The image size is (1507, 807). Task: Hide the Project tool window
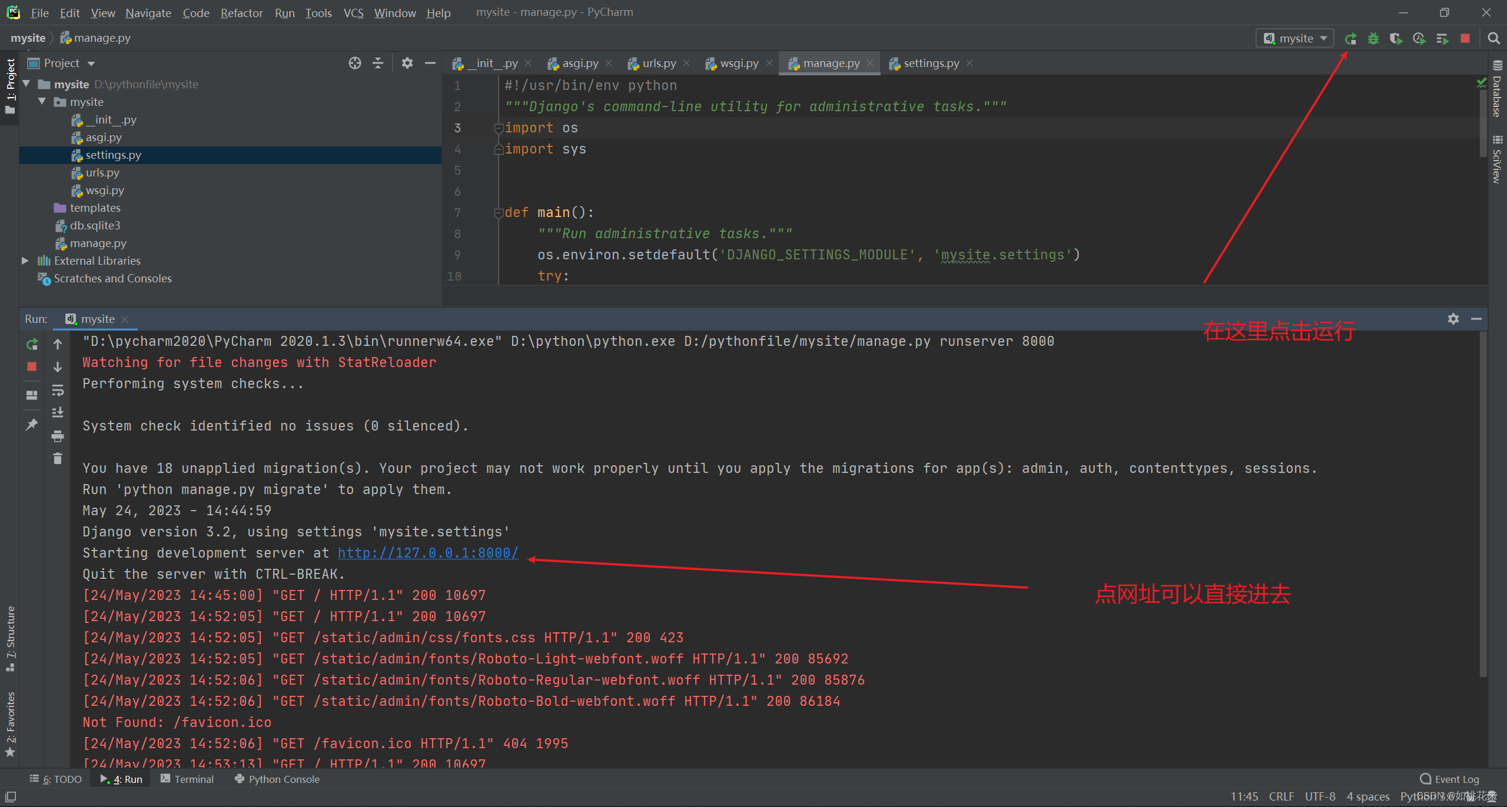point(430,63)
